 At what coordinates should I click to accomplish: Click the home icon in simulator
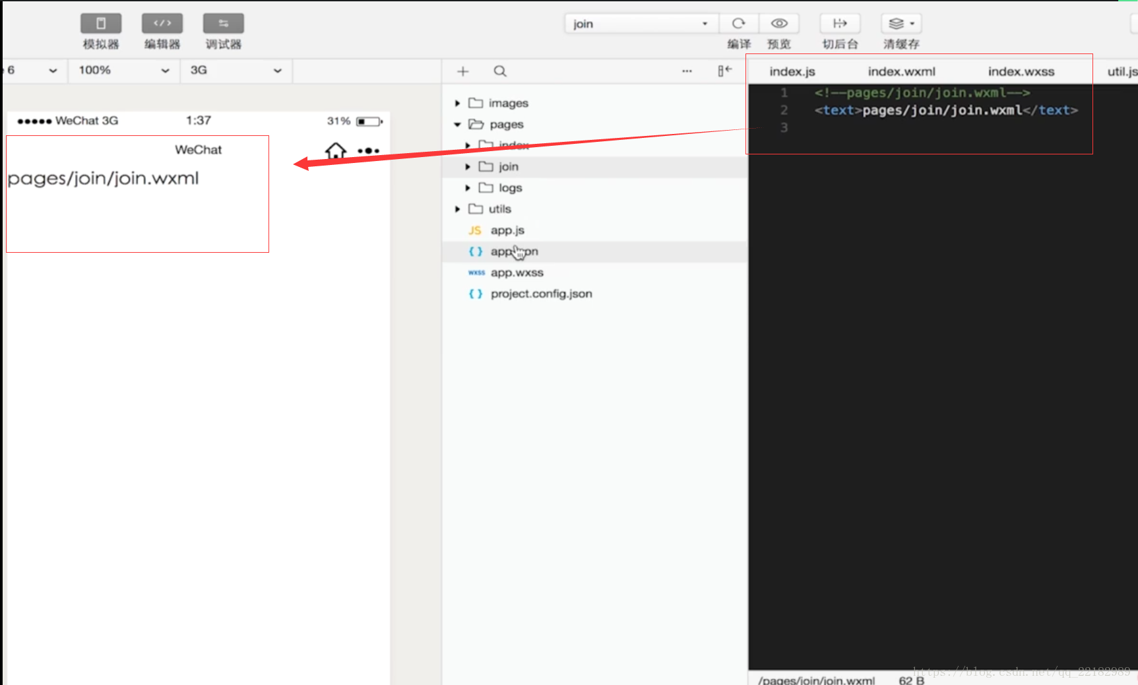pyautogui.click(x=336, y=151)
